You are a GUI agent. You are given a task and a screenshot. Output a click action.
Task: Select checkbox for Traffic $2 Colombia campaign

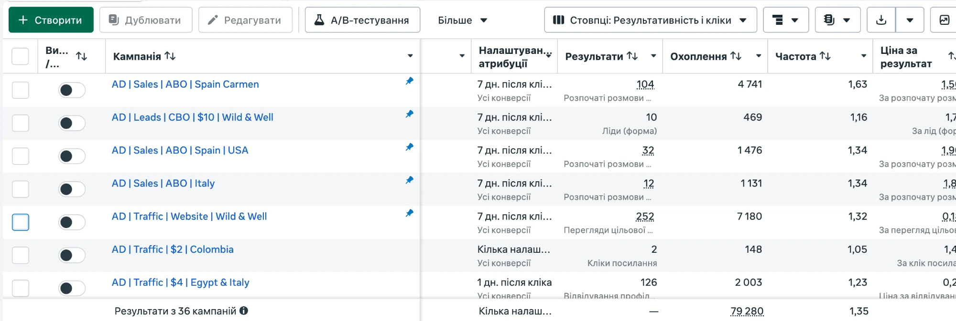[x=20, y=255]
